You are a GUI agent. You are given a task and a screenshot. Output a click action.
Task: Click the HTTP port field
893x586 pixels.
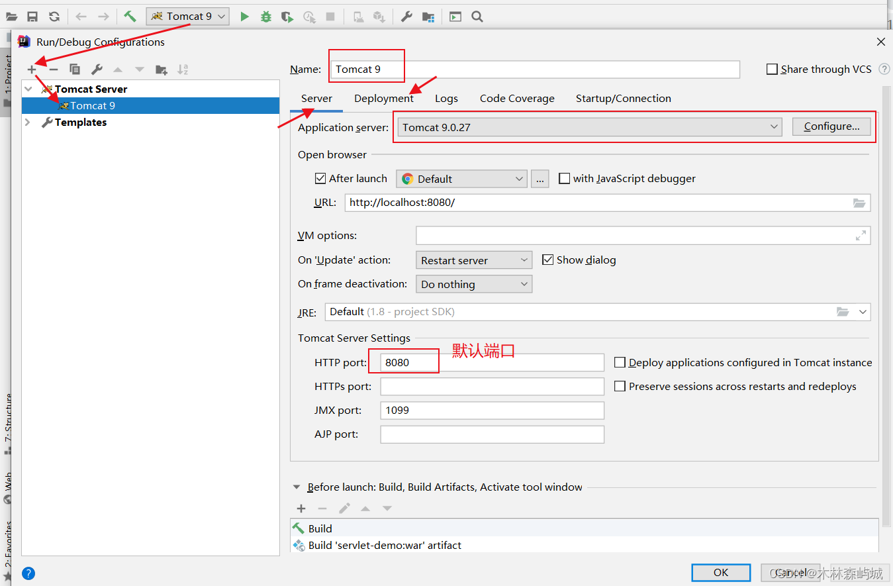(x=492, y=362)
